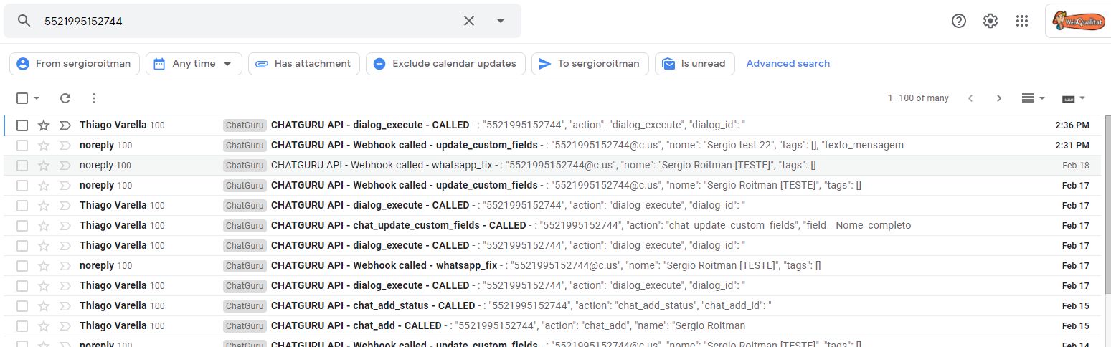Image resolution: width=1111 pixels, height=347 pixels.
Task: Star the Feb 18 whatsapp_fix email
Action: 44,166
